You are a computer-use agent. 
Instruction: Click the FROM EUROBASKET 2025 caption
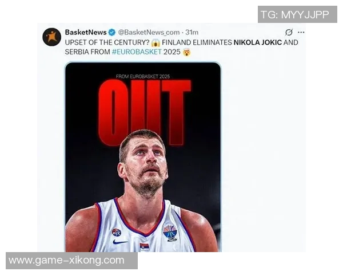click(x=143, y=76)
